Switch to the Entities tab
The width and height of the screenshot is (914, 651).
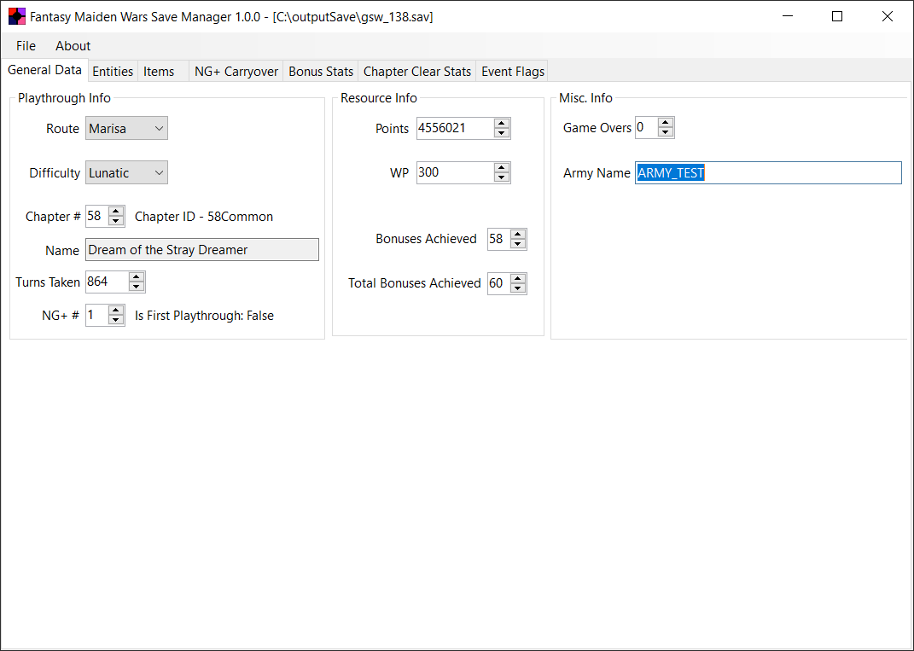pos(113,71)
